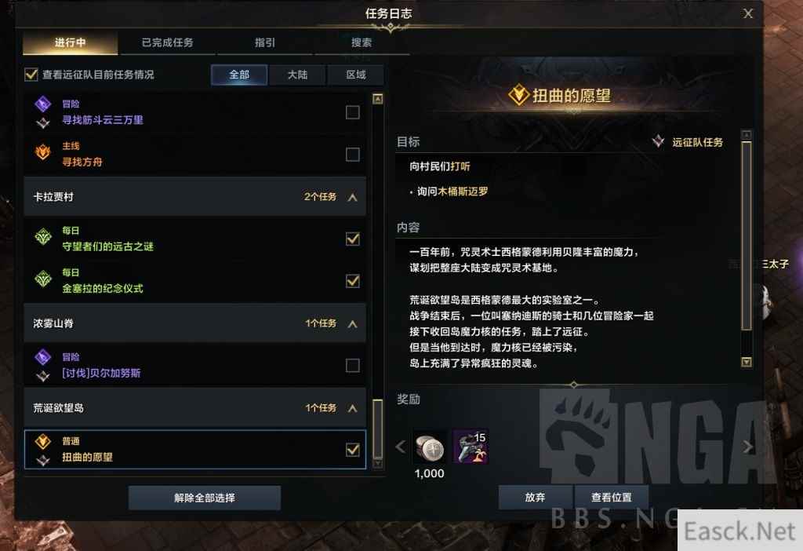Viewport: 803px width, 551px height.
Task: Show next rewards with right arrow
Action: click(748, 447)
